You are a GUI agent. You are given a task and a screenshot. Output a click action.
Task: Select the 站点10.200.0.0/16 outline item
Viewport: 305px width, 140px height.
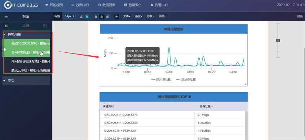click(26, 43)
